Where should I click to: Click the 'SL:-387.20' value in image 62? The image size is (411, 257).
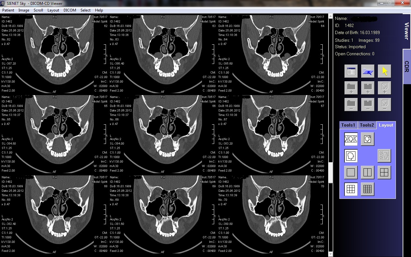(x=9, y=64)
